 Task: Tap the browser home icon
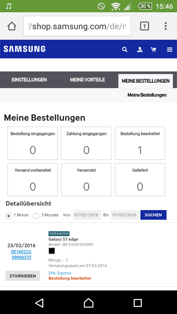click(12, 26)
